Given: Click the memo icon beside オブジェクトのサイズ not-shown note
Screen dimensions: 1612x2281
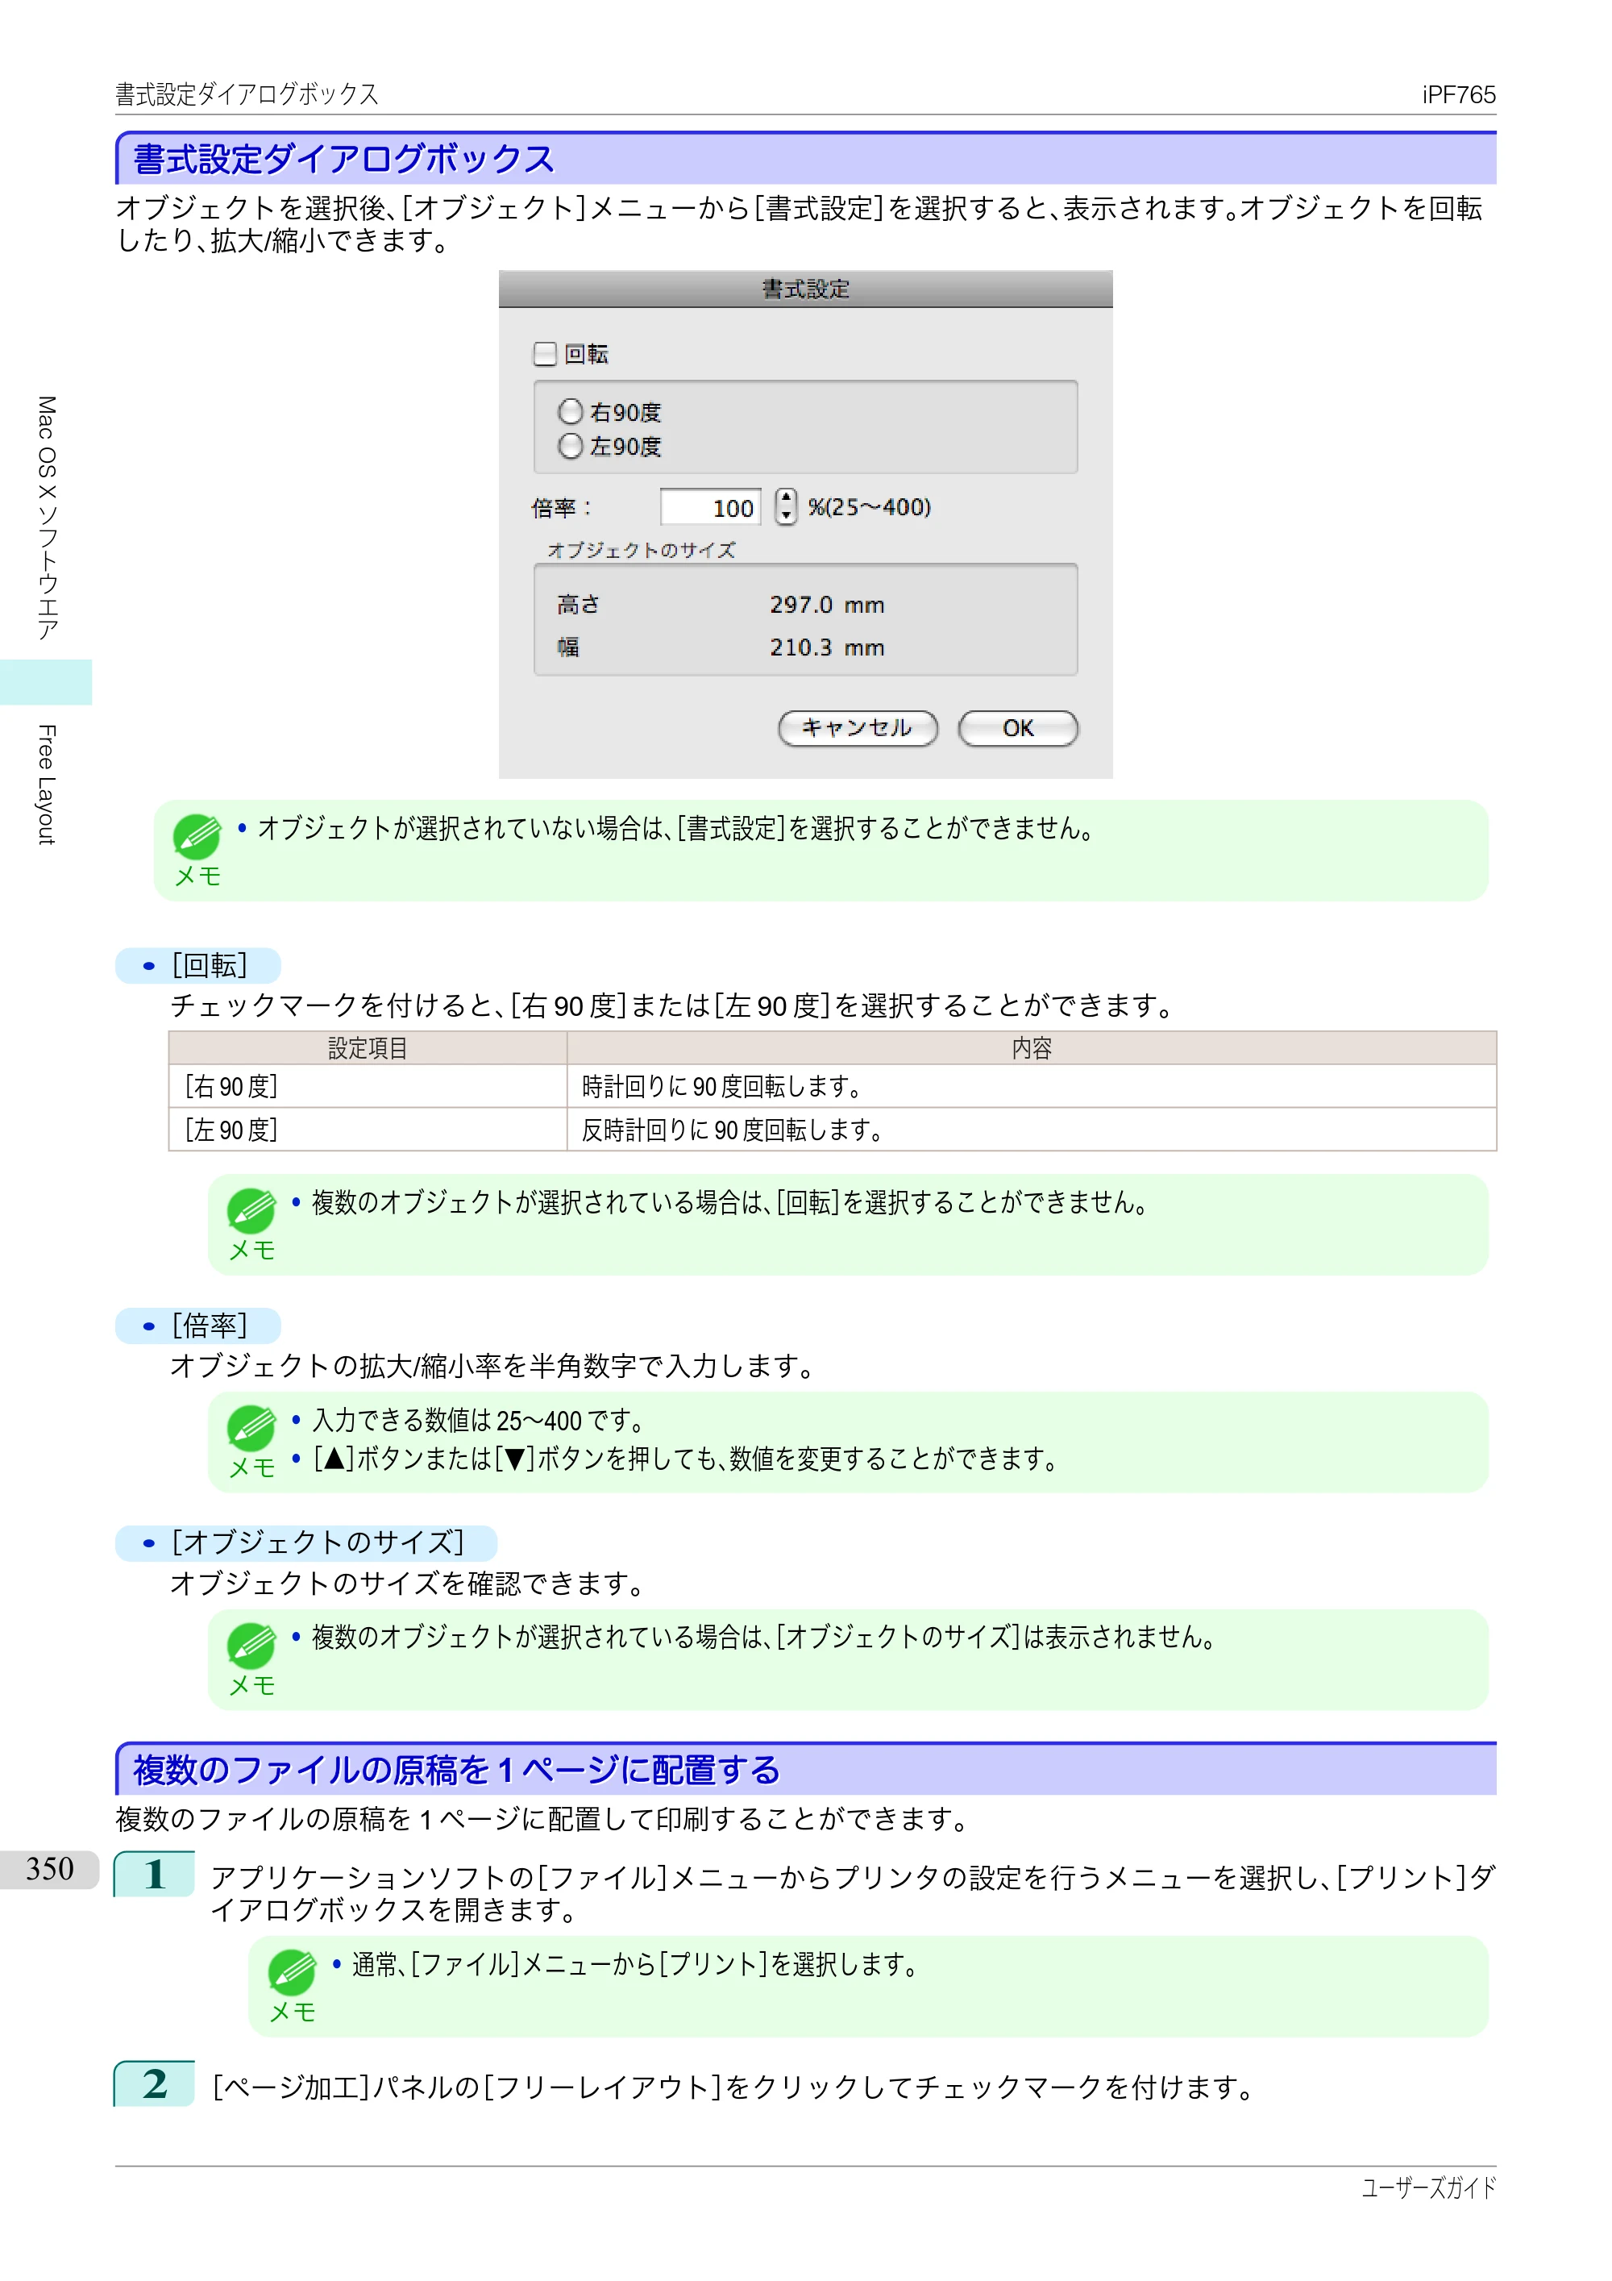Looking at the screenshot, I should tap(251, 1646).
